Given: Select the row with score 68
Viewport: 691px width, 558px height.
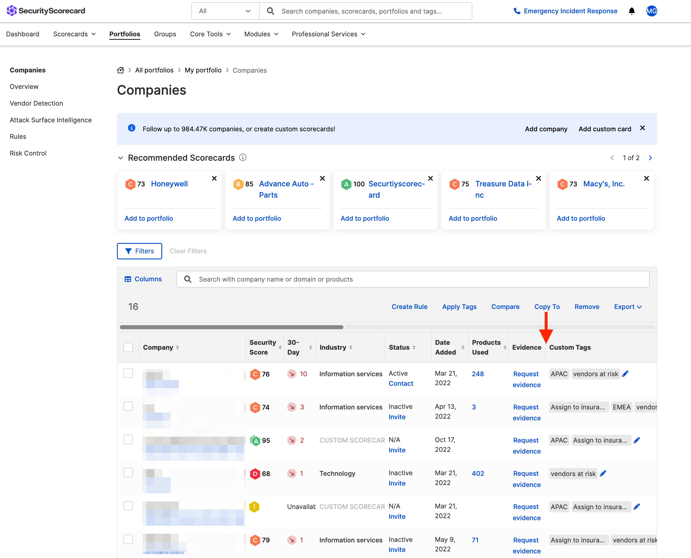Looking at the screenshot, I should (128, 473).
